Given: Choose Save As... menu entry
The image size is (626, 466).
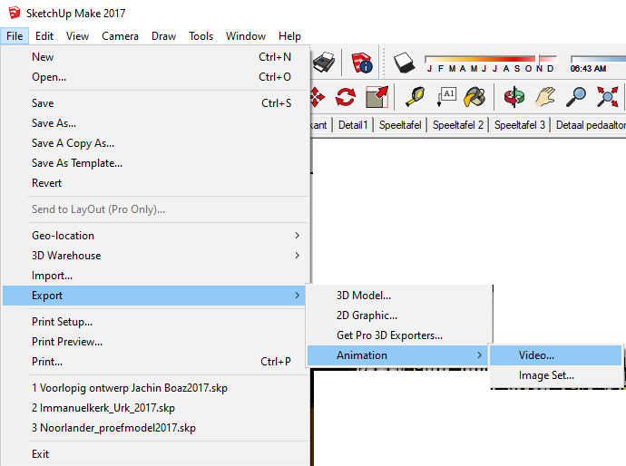Looking at the screenshot, I should [x=156, y=123].
